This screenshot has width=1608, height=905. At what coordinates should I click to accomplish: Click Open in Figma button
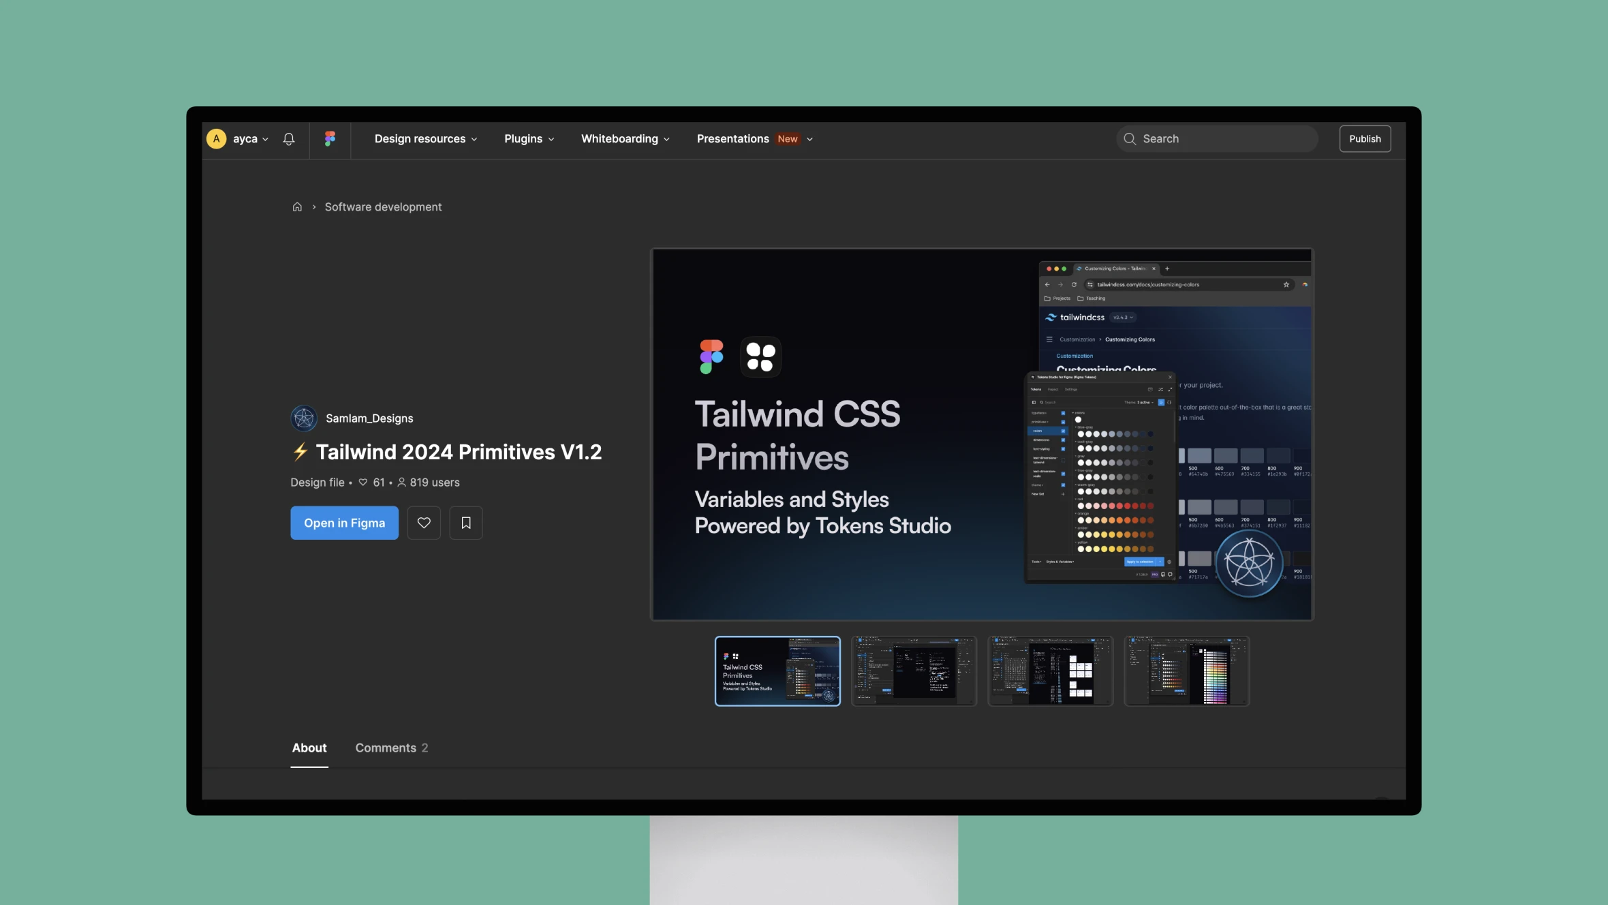pyautogui.click(x=343, y=521)
